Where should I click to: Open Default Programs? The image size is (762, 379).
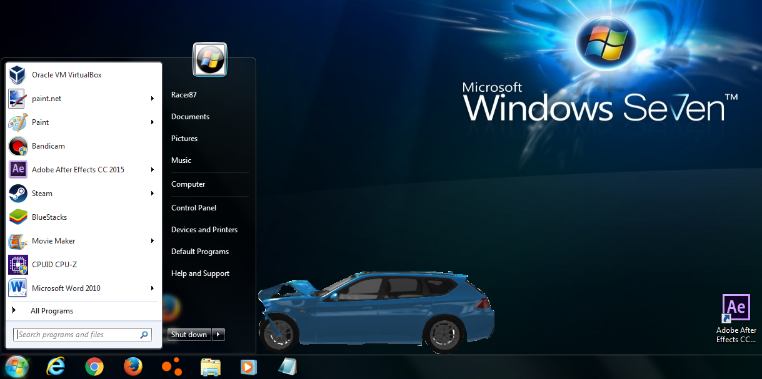click(200, 252)
